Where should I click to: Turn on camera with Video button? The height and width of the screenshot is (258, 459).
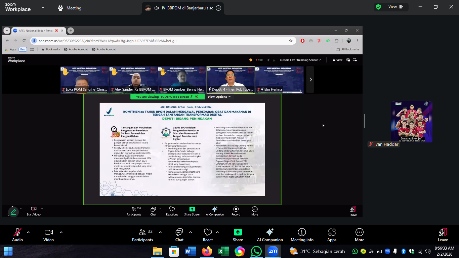48,235
